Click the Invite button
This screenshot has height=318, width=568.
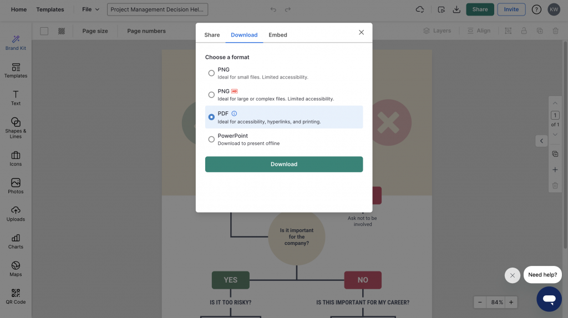pyautogui.click(x=511, y=9)
